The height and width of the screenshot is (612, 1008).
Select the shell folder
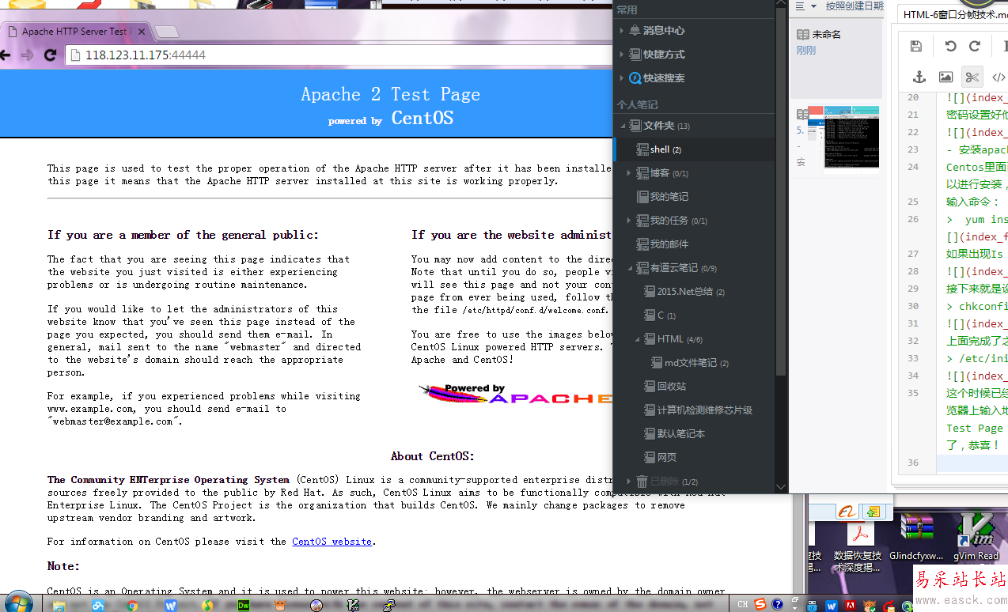coord(694,149)
